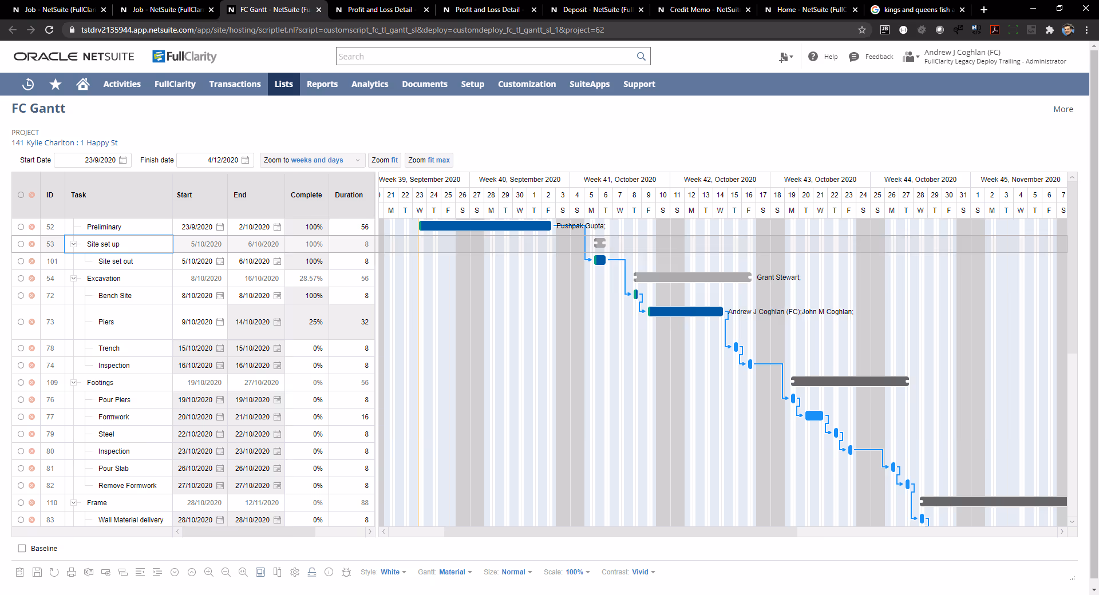Image resolution: width=1099 pixels, height=595 pixels.
Task: Open the Help question mark icon
Action: [813, 57]
